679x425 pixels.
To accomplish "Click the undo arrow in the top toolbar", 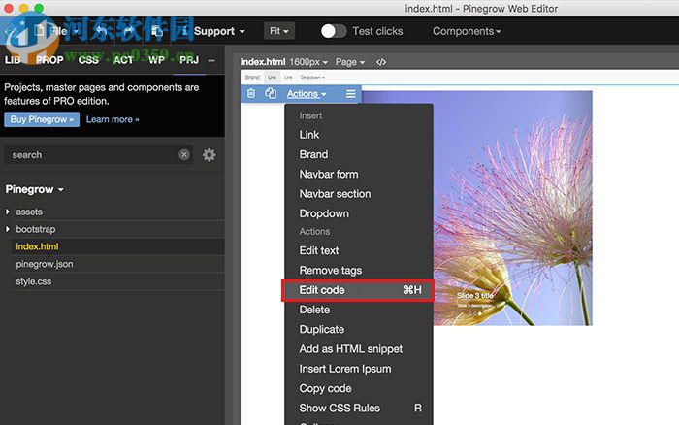I will click(101, 31).
